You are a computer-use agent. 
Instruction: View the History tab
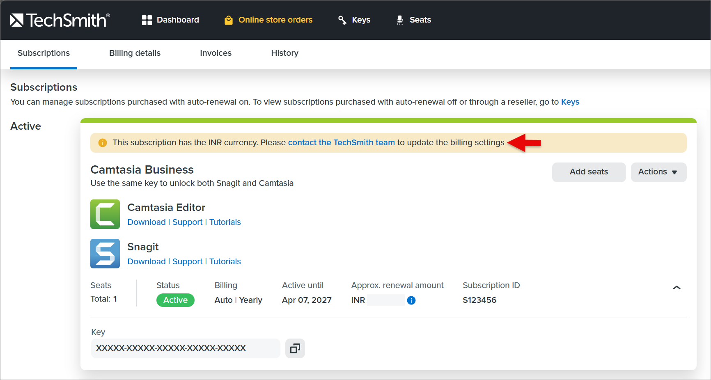tap(285, 53)
